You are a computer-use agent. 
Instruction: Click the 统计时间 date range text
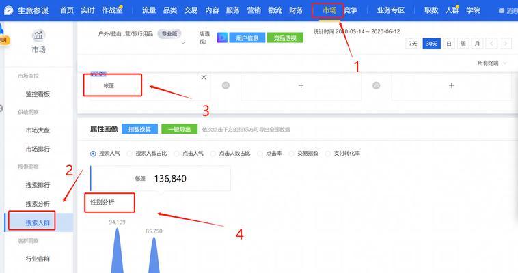(357, 31)
